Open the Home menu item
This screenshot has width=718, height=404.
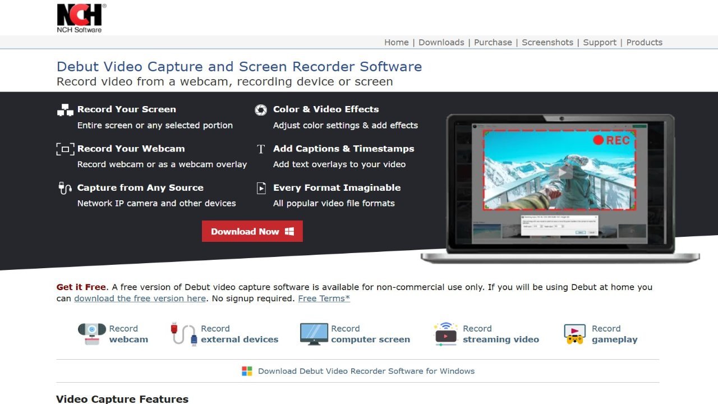pyautogui.click(x=397, y=43)
